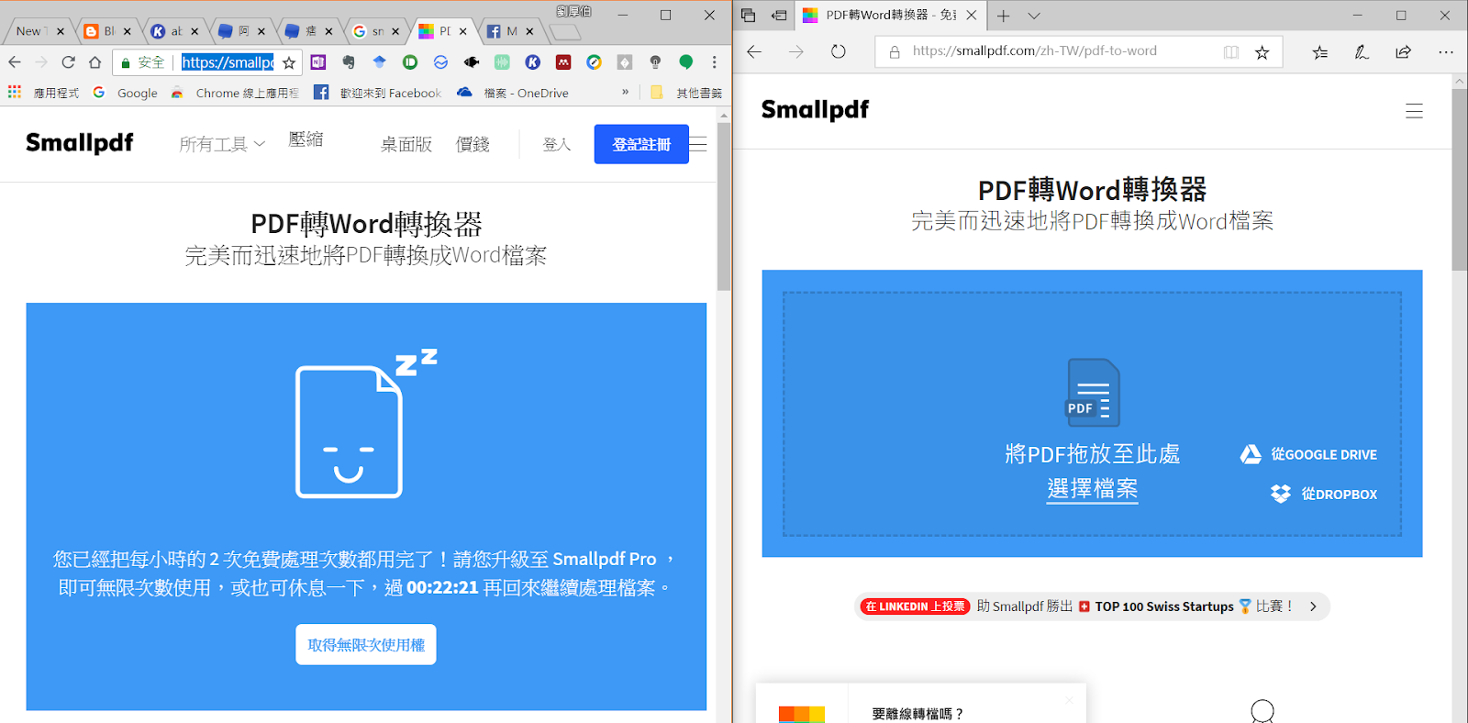
Task: Open the Add notes pen tool in Edge
Action: (x=1362, y=52)
